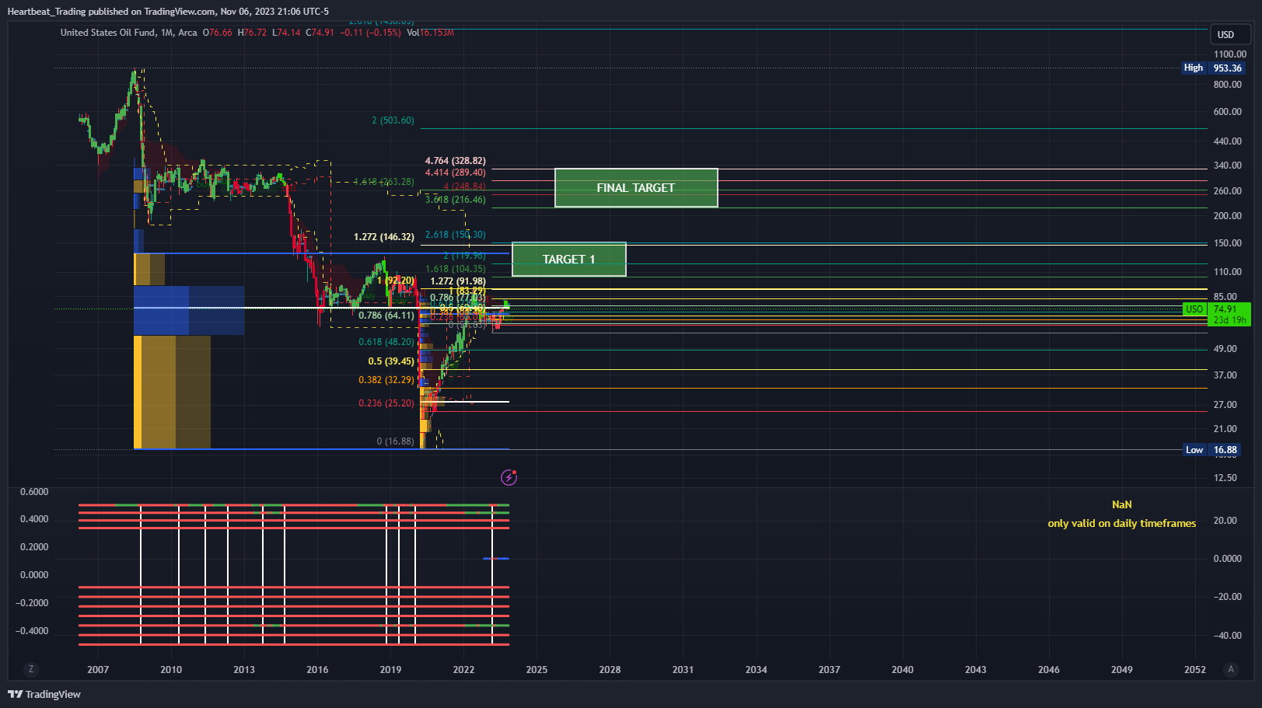This screenshot has height=708, width=1262.
Task: Click the Low 16.88 price label
Action: pos(1212,450)
